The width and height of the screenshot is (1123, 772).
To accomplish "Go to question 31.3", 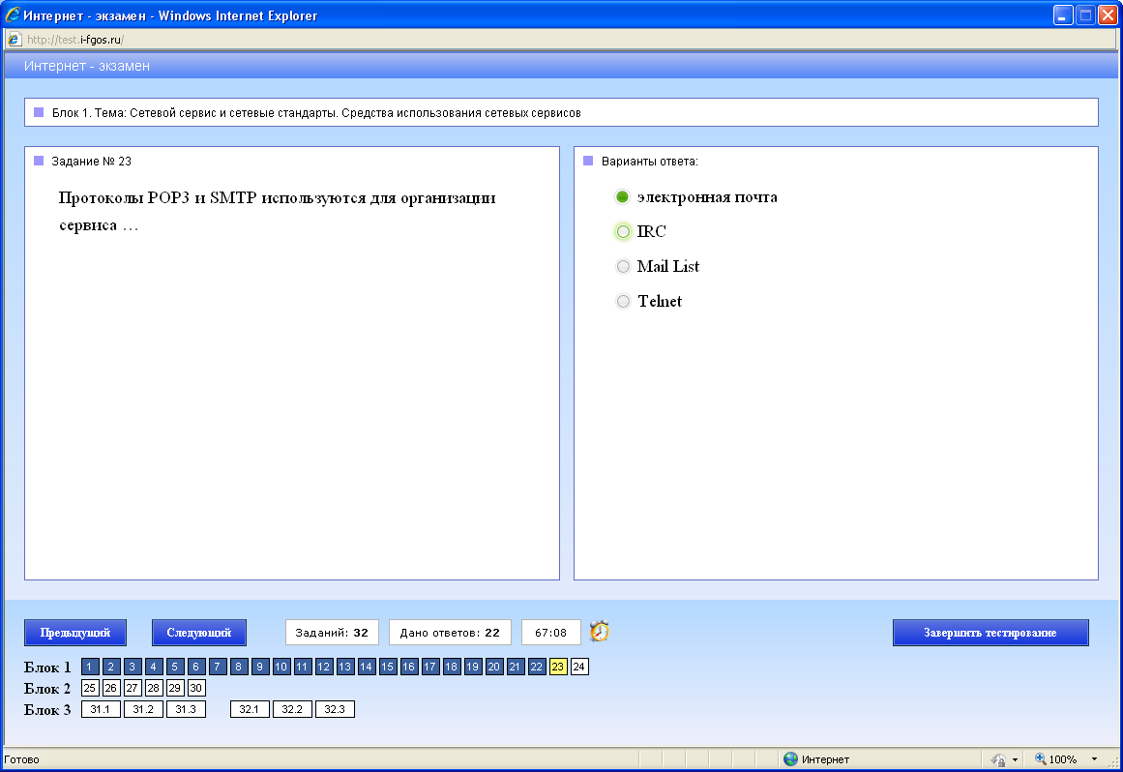I will click(x=186, y=709).
